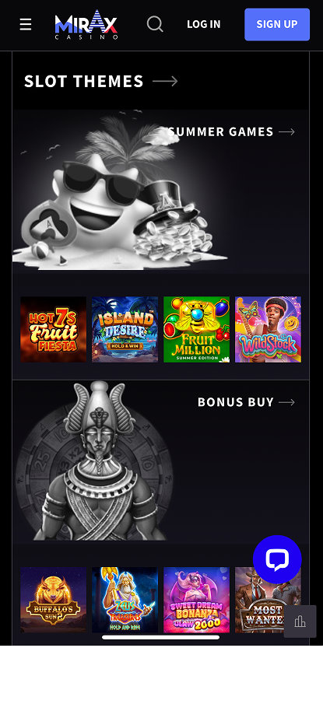Launch the Island Desire slot
Image resolution: width=323 pixels, height=704 pixels.
[125, 330]
